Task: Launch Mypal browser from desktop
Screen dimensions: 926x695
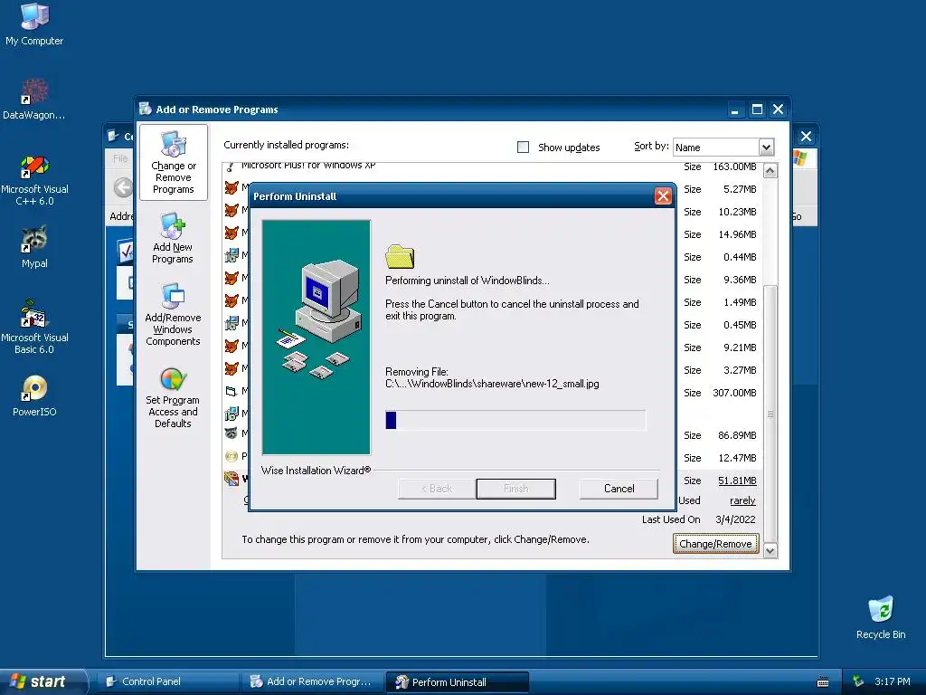Action: 34,248
